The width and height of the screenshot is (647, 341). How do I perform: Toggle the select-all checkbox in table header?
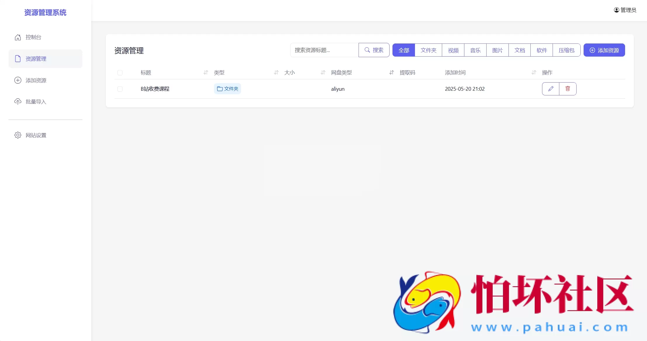pos(120,73)
